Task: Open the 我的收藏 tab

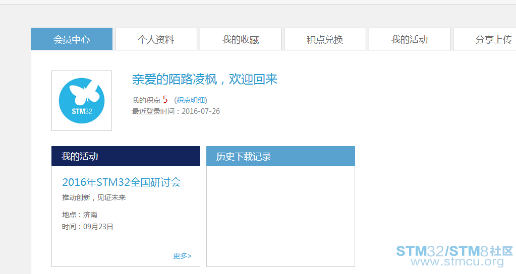Action: 241,39
